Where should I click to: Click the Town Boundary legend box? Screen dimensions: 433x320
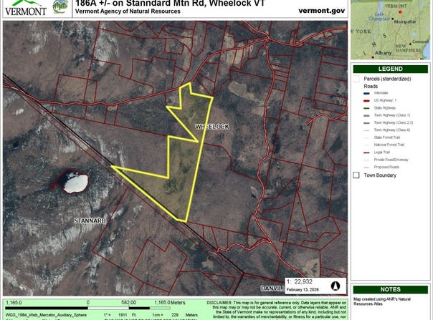(x=356, y=175)
